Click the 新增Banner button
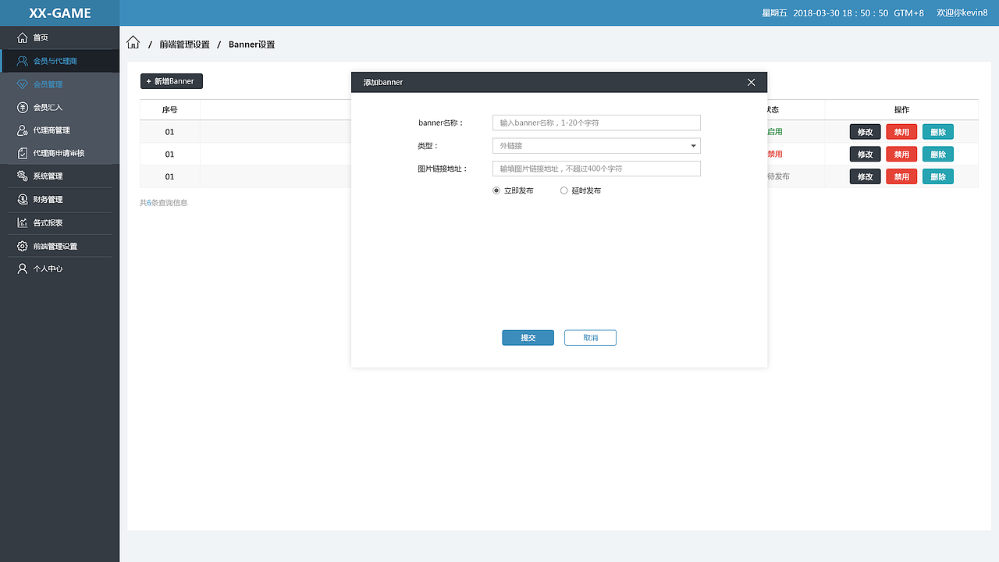 coord(171,81)
